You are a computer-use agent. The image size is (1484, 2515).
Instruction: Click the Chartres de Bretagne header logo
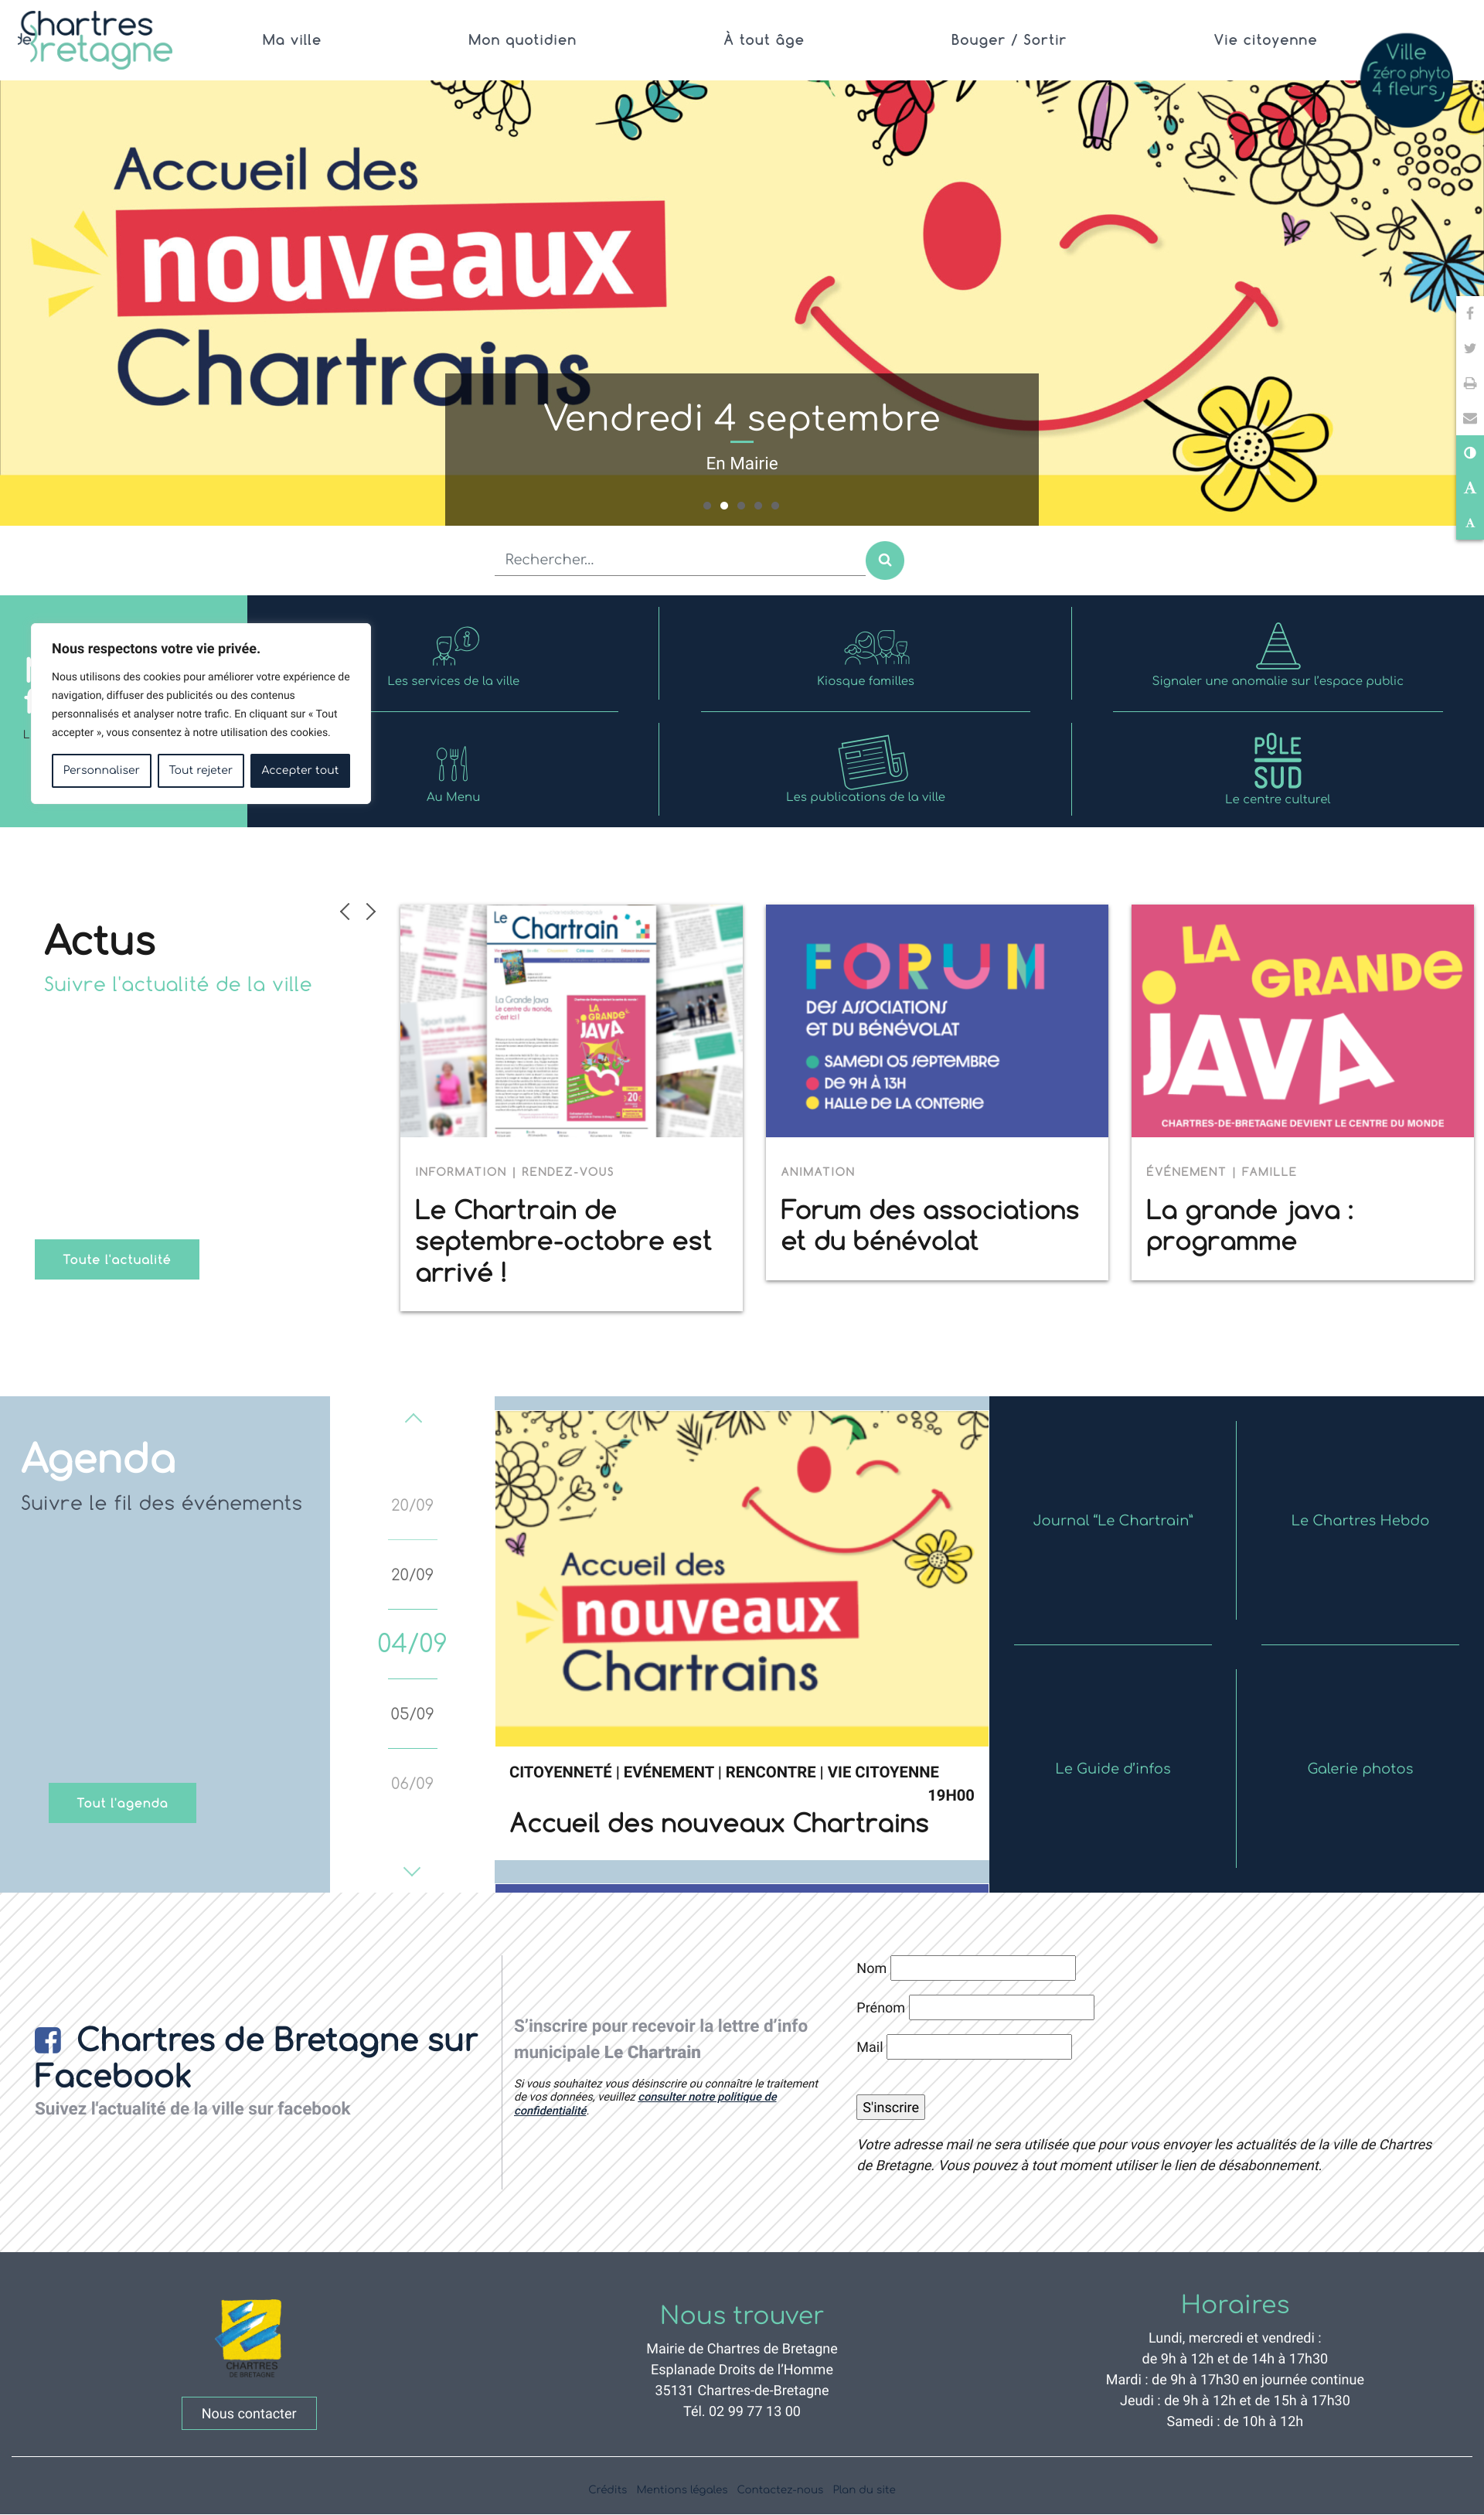pyautogui.click(x=95, y=39)
